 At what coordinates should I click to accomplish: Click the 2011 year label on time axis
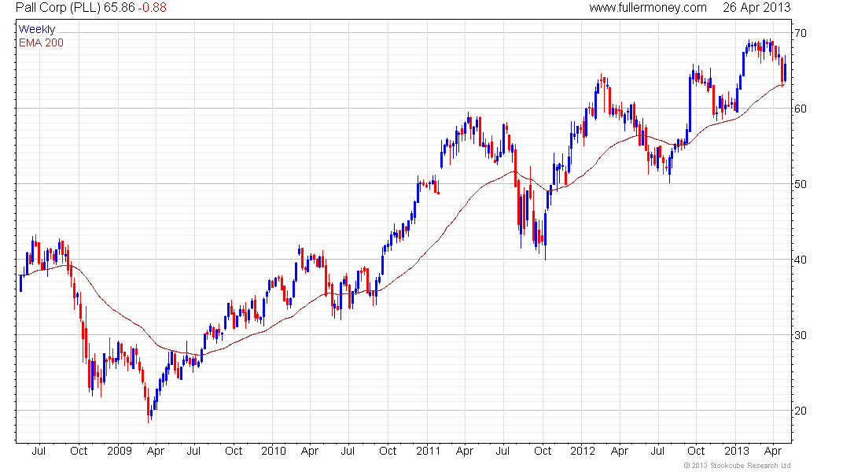(428, 451)
